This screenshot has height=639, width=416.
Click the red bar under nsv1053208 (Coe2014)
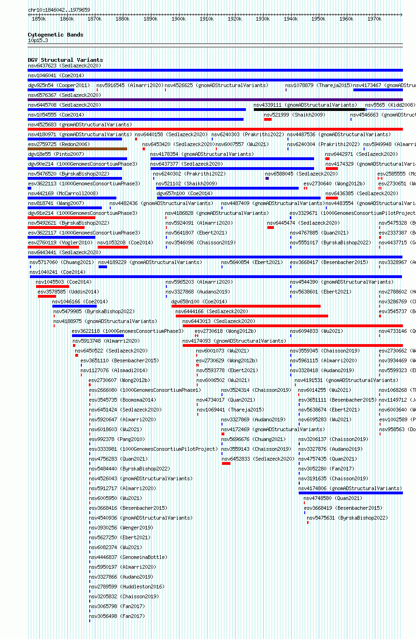[x=113, y=247]
